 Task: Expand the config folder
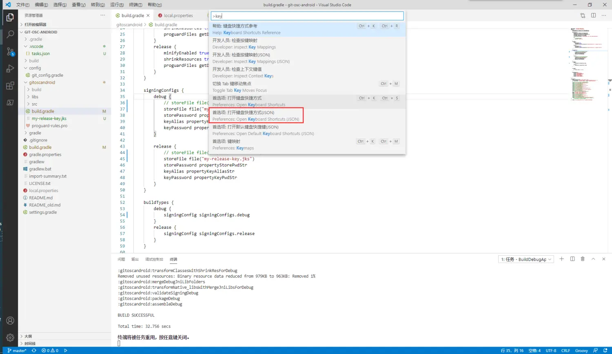click(x=35, y=68)
